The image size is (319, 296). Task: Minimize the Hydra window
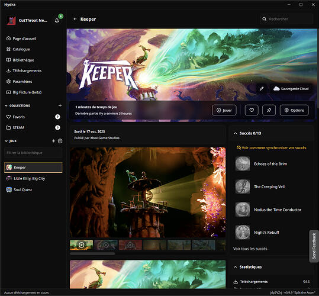click(x=289, y=5)
